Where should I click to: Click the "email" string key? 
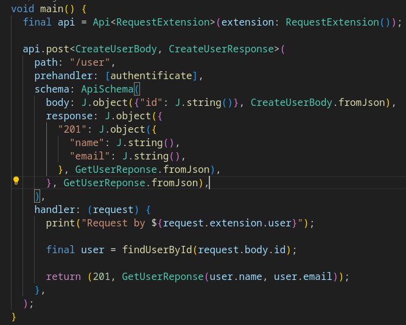[90, 156]
